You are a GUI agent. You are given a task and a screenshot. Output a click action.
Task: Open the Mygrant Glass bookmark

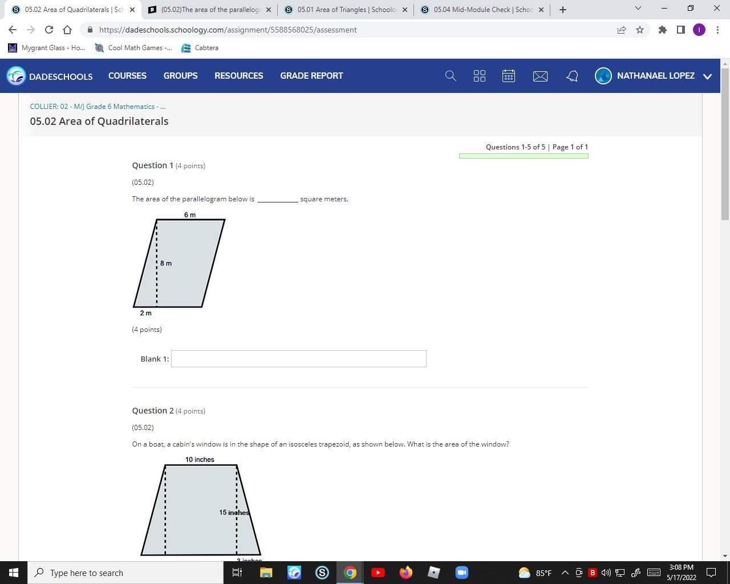[47, 48]
